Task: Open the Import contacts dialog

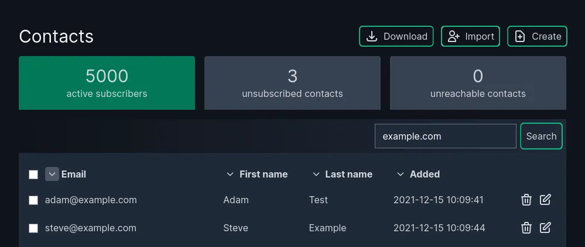Action: point(470,36)
